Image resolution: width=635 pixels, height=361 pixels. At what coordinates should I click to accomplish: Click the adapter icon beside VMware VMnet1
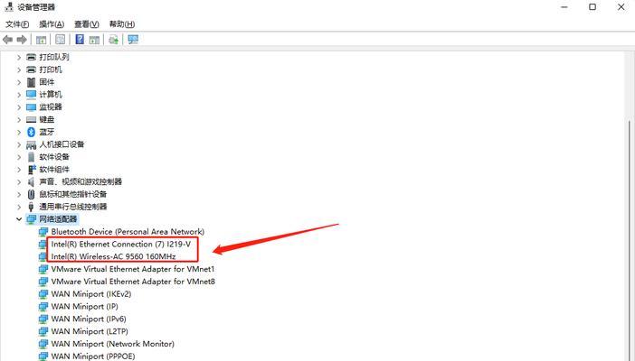(x=43, y=269)
